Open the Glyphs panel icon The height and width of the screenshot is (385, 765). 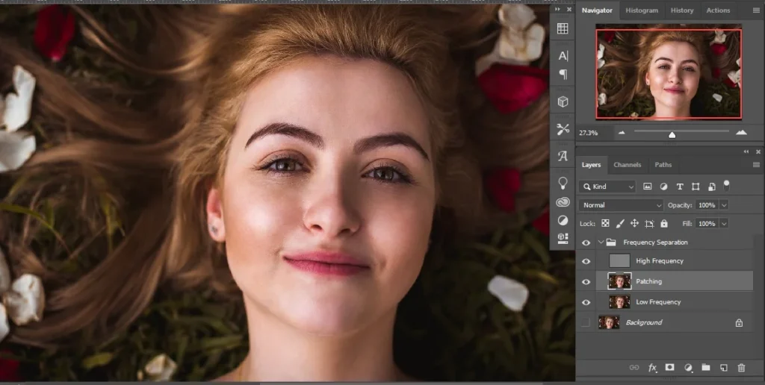563,157
